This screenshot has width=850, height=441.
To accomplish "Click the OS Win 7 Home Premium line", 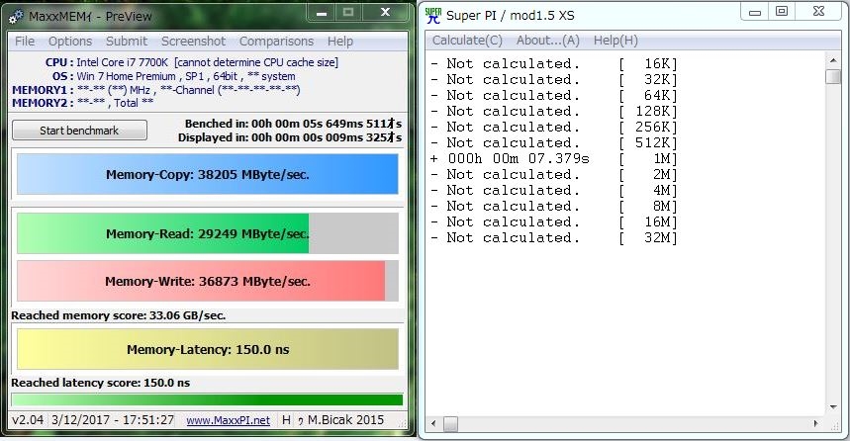I will tap(173, 76).
